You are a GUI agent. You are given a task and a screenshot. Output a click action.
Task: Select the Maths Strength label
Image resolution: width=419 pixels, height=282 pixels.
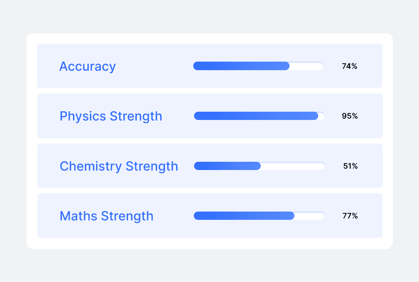pos(106,216)
